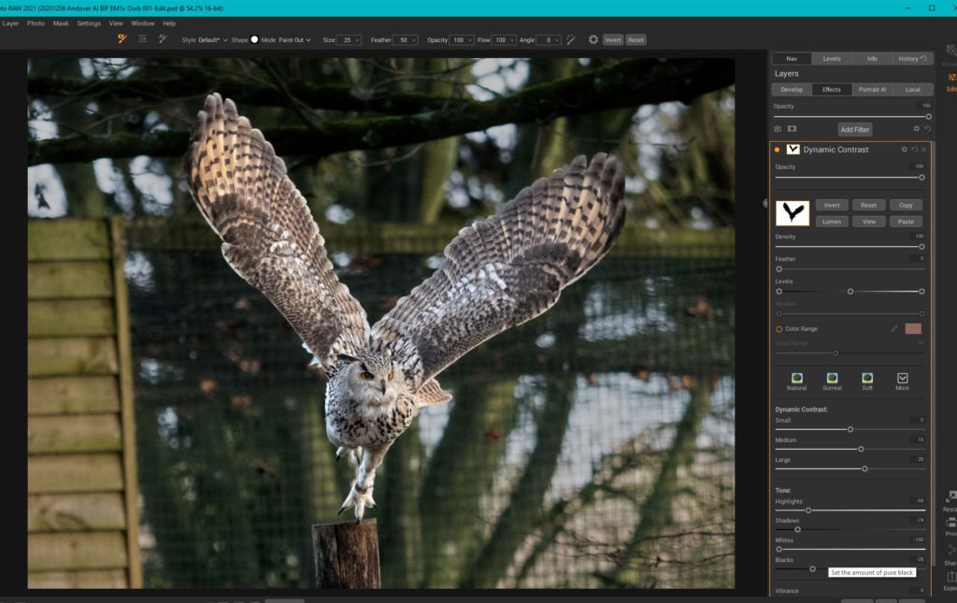Pick color with the Color Range eyedropper
Screen dimensions: 957x603
point(894,329)
